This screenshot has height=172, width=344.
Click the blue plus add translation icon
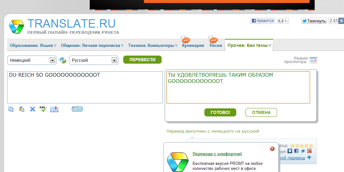click(309, 157)
